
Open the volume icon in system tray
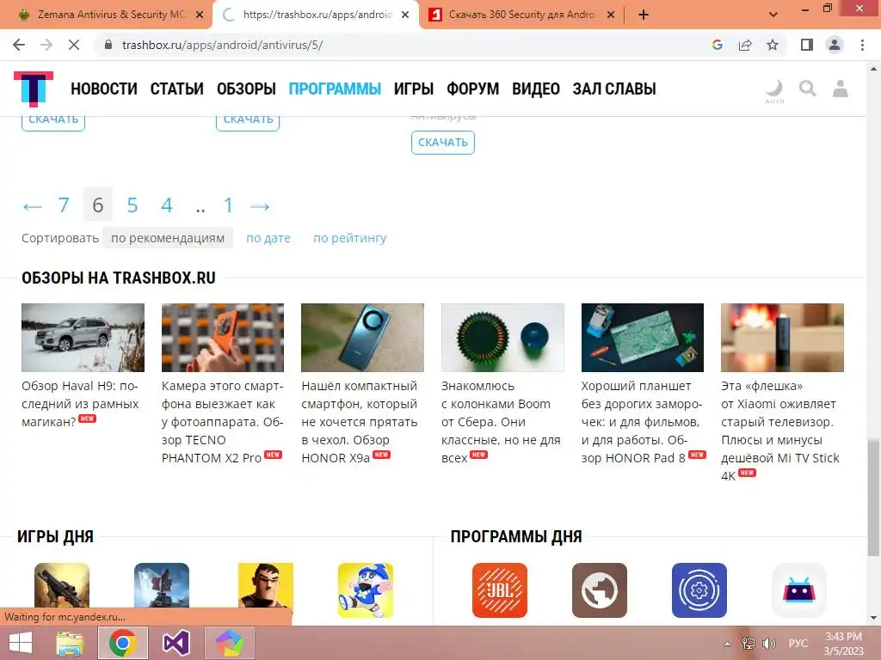pos(768,644)
